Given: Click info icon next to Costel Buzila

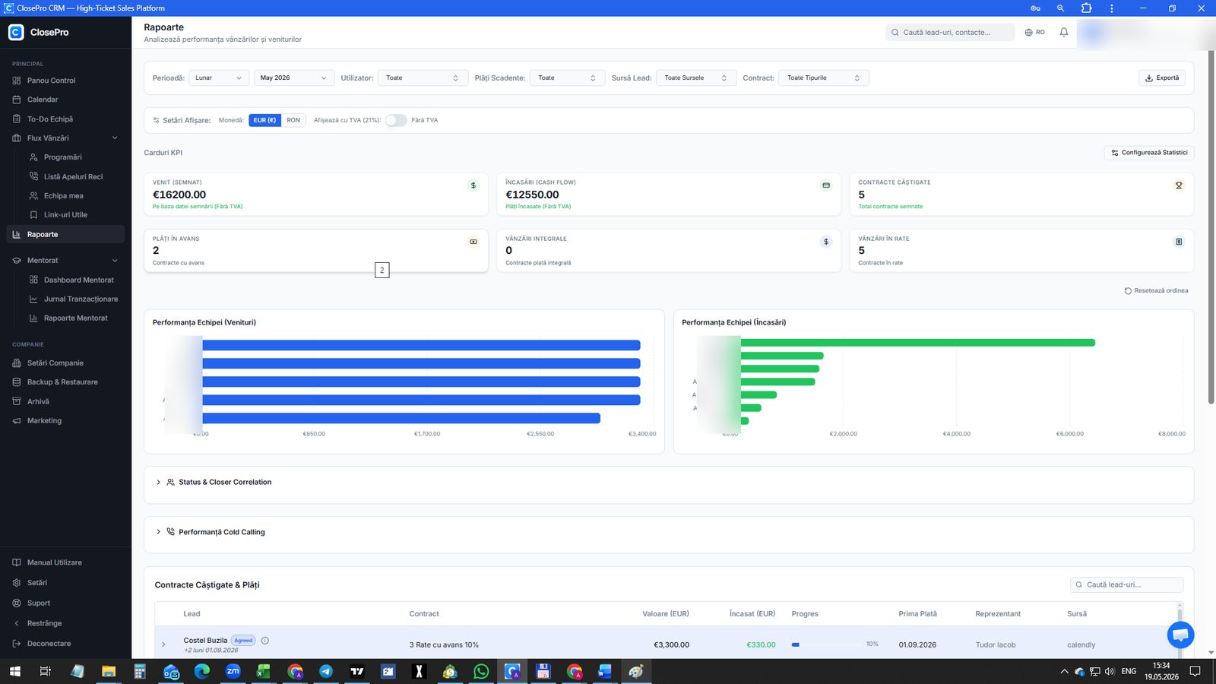Looking at the screenshot, I should tap(265, 641).
